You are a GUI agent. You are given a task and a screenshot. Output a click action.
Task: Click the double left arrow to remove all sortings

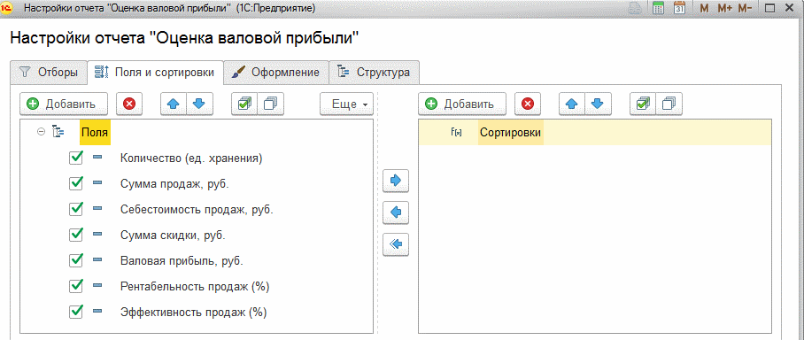click(x=396, y=244)
